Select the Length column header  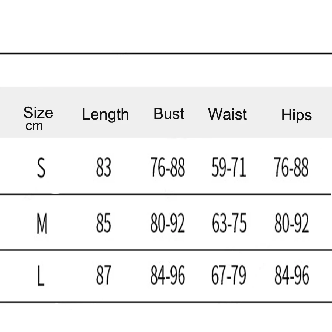[106, 115]
